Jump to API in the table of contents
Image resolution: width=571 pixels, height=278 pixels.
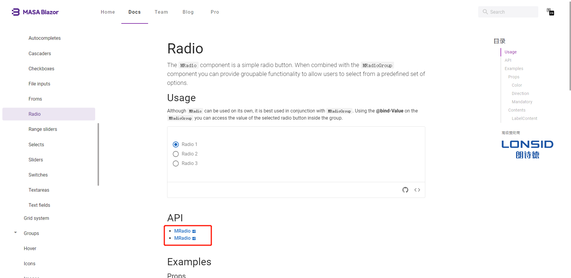508,60
